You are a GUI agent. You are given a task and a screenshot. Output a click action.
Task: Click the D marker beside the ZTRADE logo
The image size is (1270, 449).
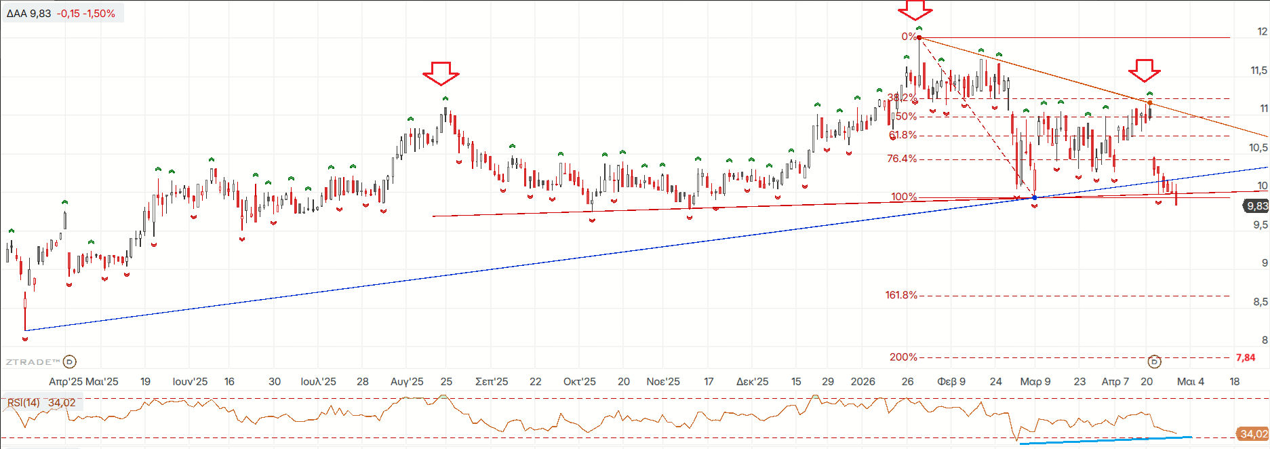(x=70, y=362)
